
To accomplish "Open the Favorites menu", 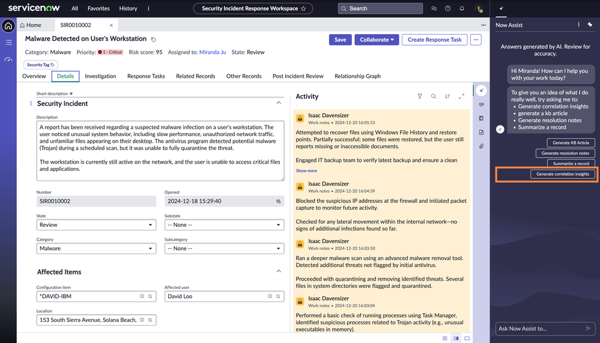I will point(98,8).
